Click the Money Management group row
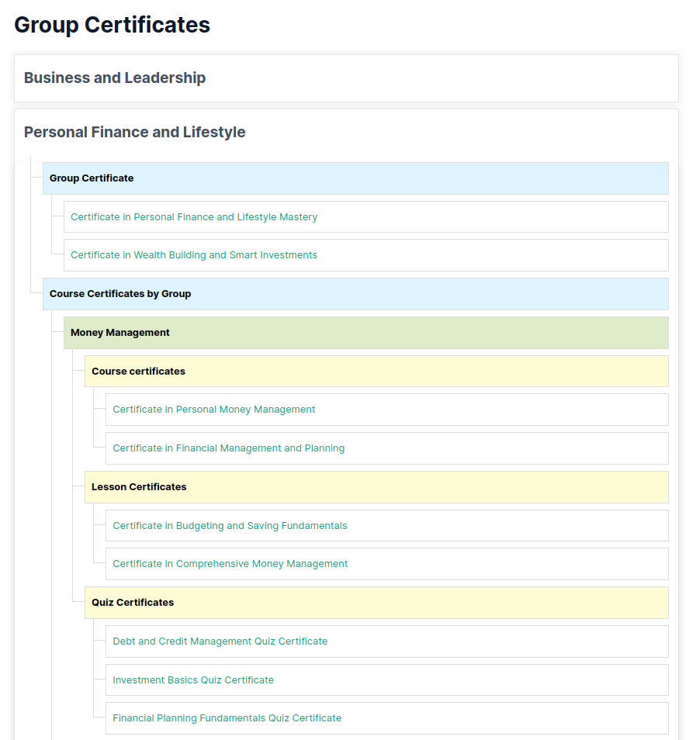This screenshot has width=689, height=740. [365, 333]
